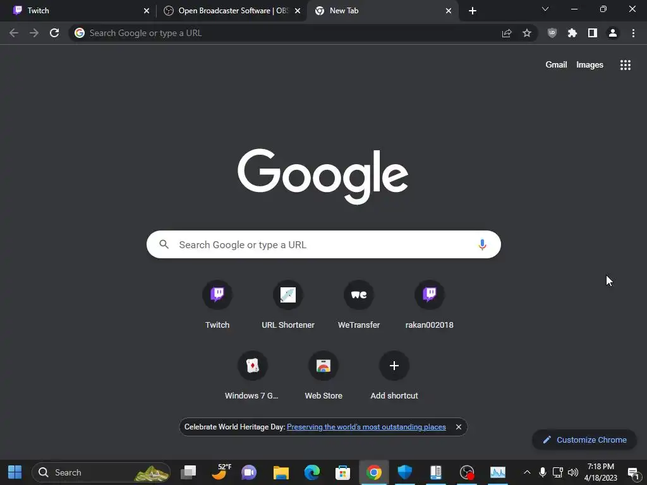
Task: Open OBS Studio on taskbar
Action: tap(467, 472)
